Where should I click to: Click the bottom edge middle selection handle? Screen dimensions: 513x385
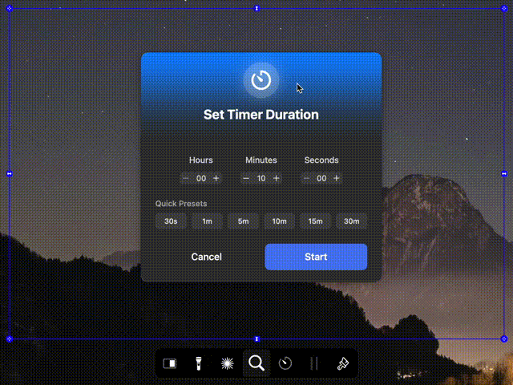click(256, 339)
